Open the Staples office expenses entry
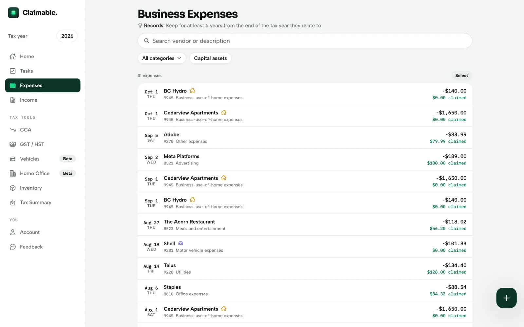 [305, 290]
